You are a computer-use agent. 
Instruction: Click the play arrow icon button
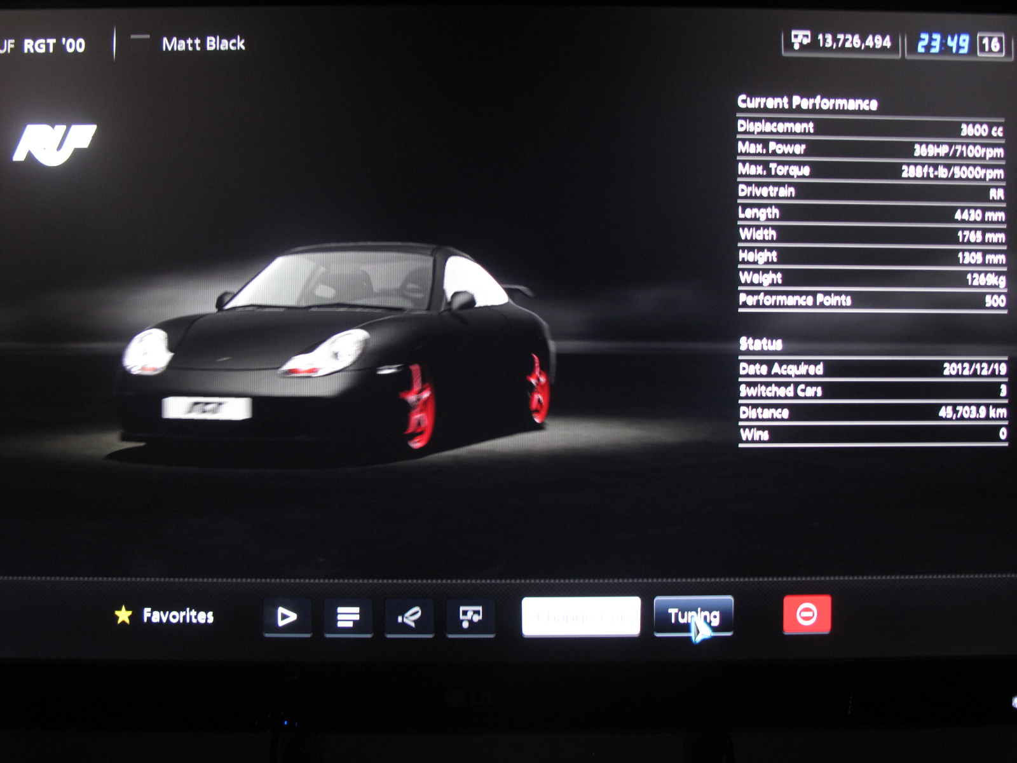(x=287, y=616)
